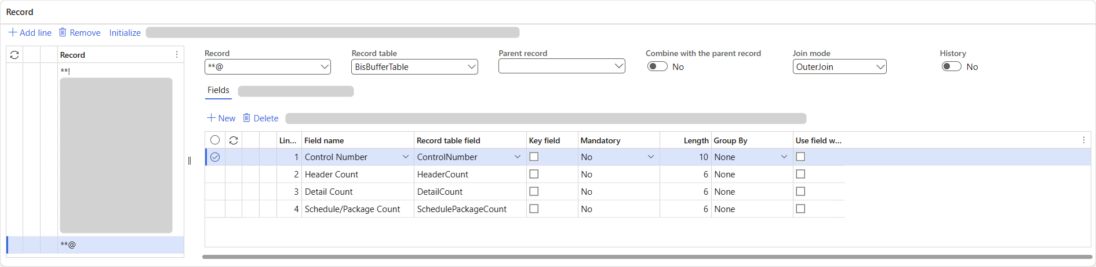Open the Parent record dropdown
The image size is (1096, 267).
[618, 66]
